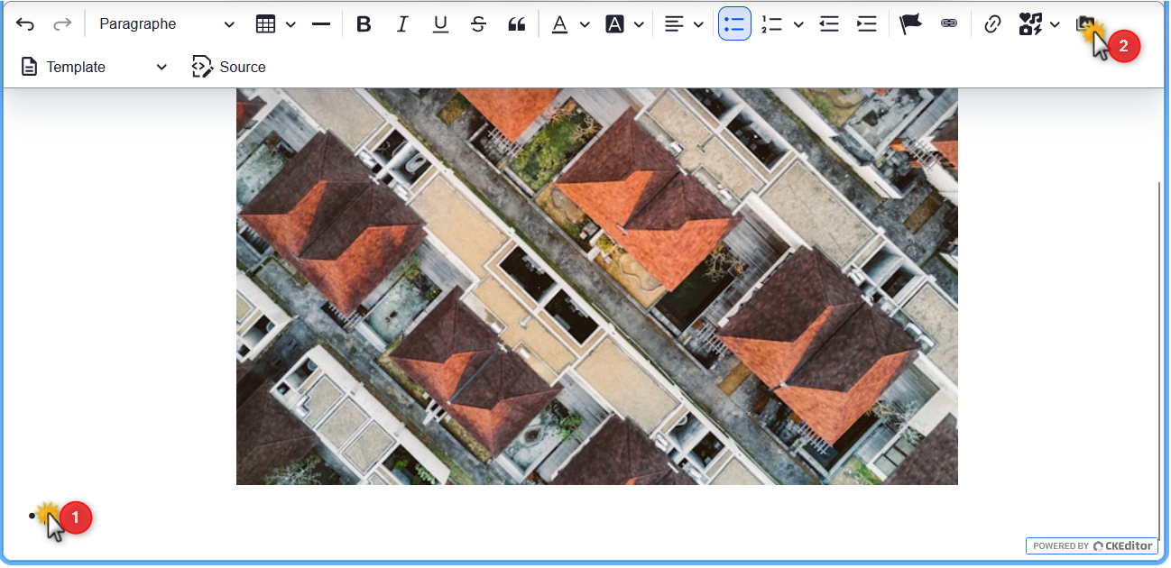Open the image library folder icon

(1085, 24)
